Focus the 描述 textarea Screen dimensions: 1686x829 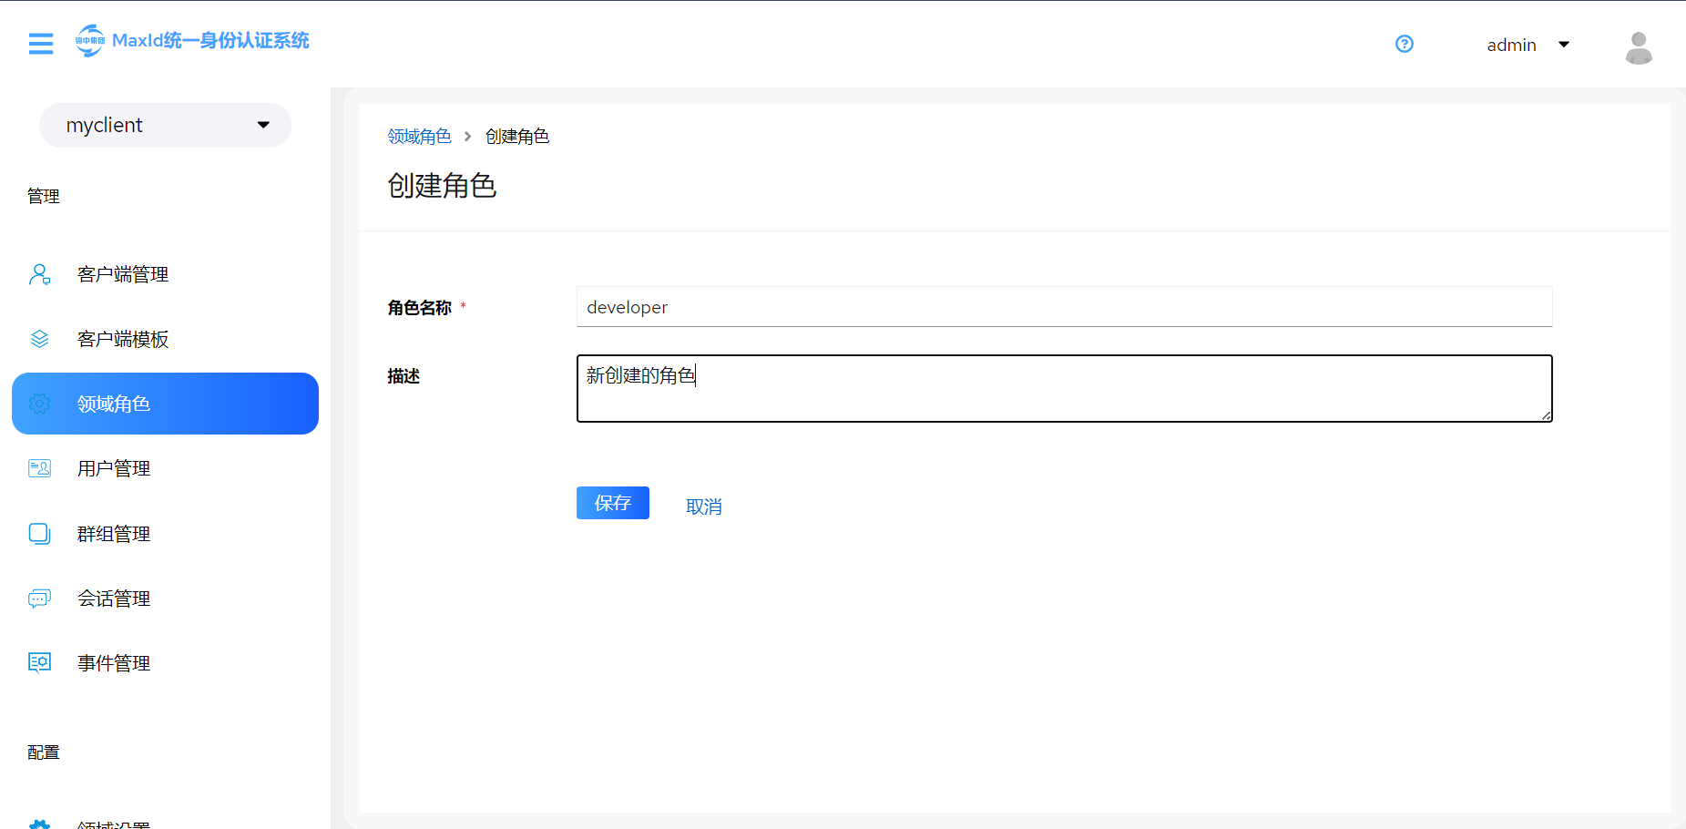tap(1064, 388)
